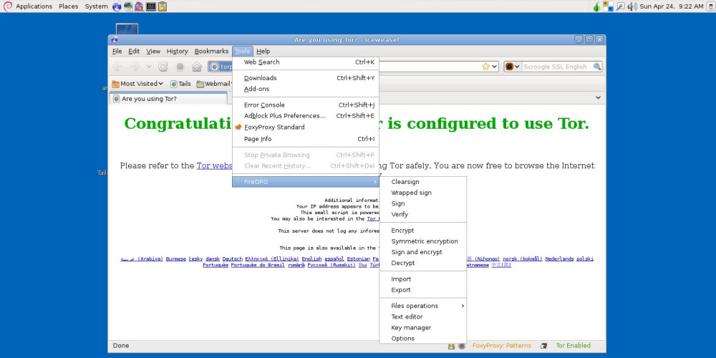Click the Stop loading icon
The image size is (716, 358).
pos(180,67)
